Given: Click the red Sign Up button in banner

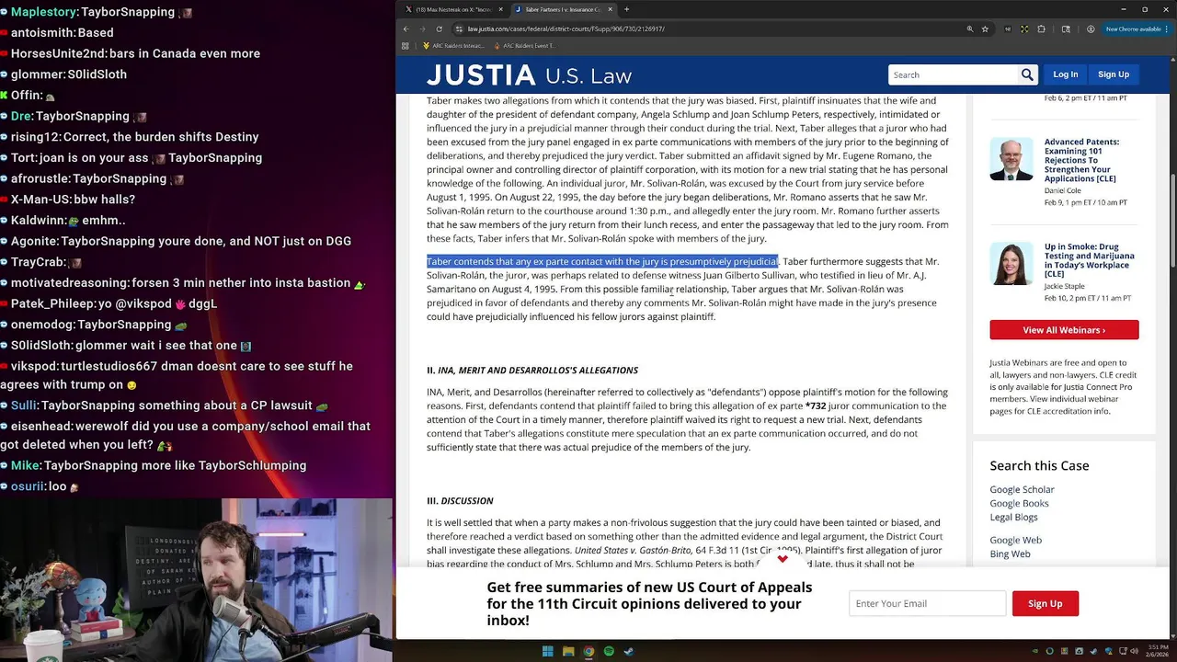Looking at the screenshot, I should [x=1045, y=603].
